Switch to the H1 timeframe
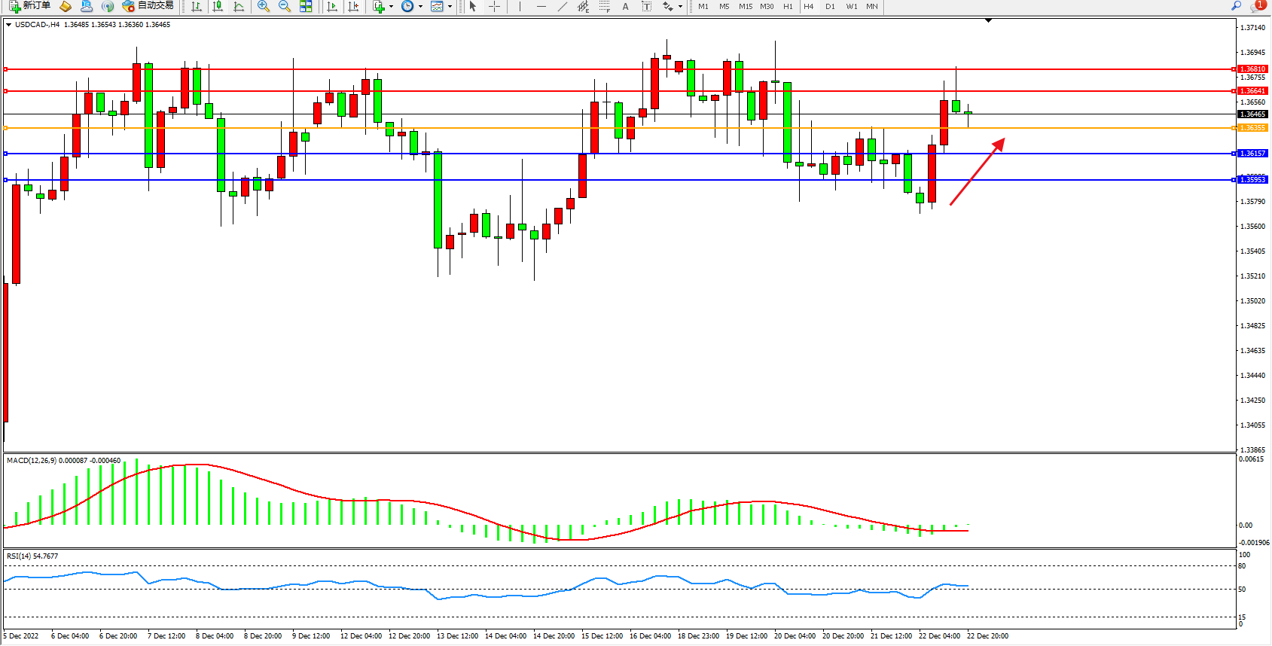Viewport: 1272px width, 646px height. click(788, 6)
